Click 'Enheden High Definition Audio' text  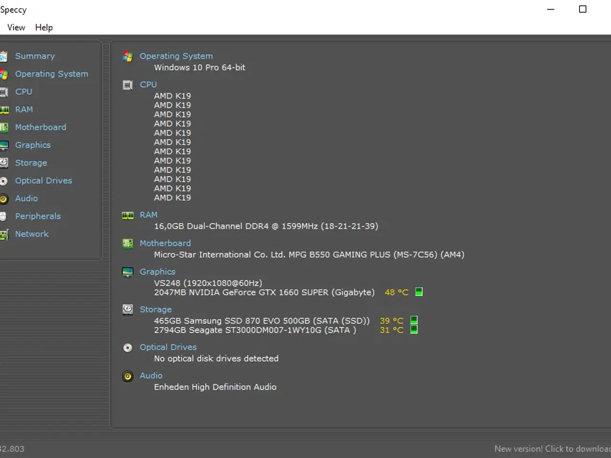(215, 387)
